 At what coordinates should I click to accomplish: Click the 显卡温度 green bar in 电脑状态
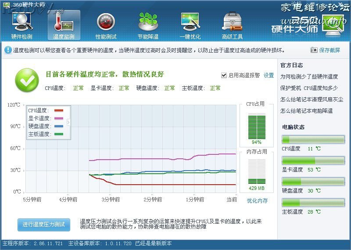(313, 161)
